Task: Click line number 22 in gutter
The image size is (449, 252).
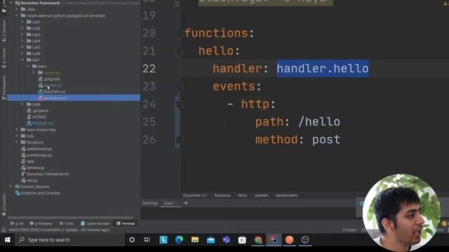Action: coord(149,69)
